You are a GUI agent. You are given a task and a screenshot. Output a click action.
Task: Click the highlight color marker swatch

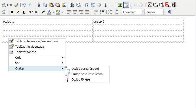coord(57,12)
